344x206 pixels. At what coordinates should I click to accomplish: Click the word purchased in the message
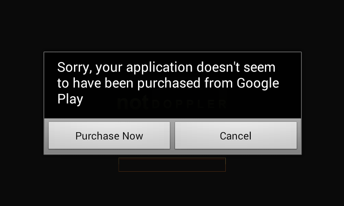click(x=169, y=84)
